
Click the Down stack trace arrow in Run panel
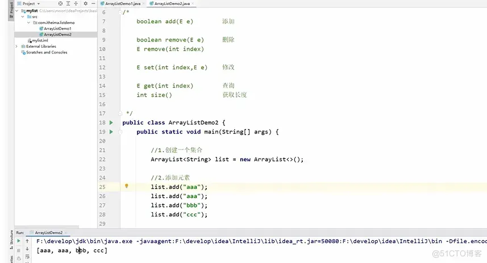27,249
